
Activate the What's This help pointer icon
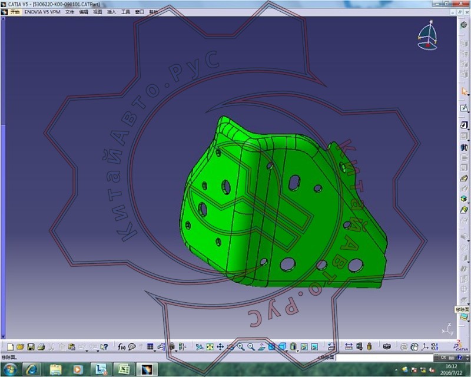pyautogui.click(x=104, y=347)
